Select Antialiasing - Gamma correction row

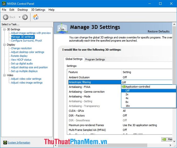click(x=95, y=92)
